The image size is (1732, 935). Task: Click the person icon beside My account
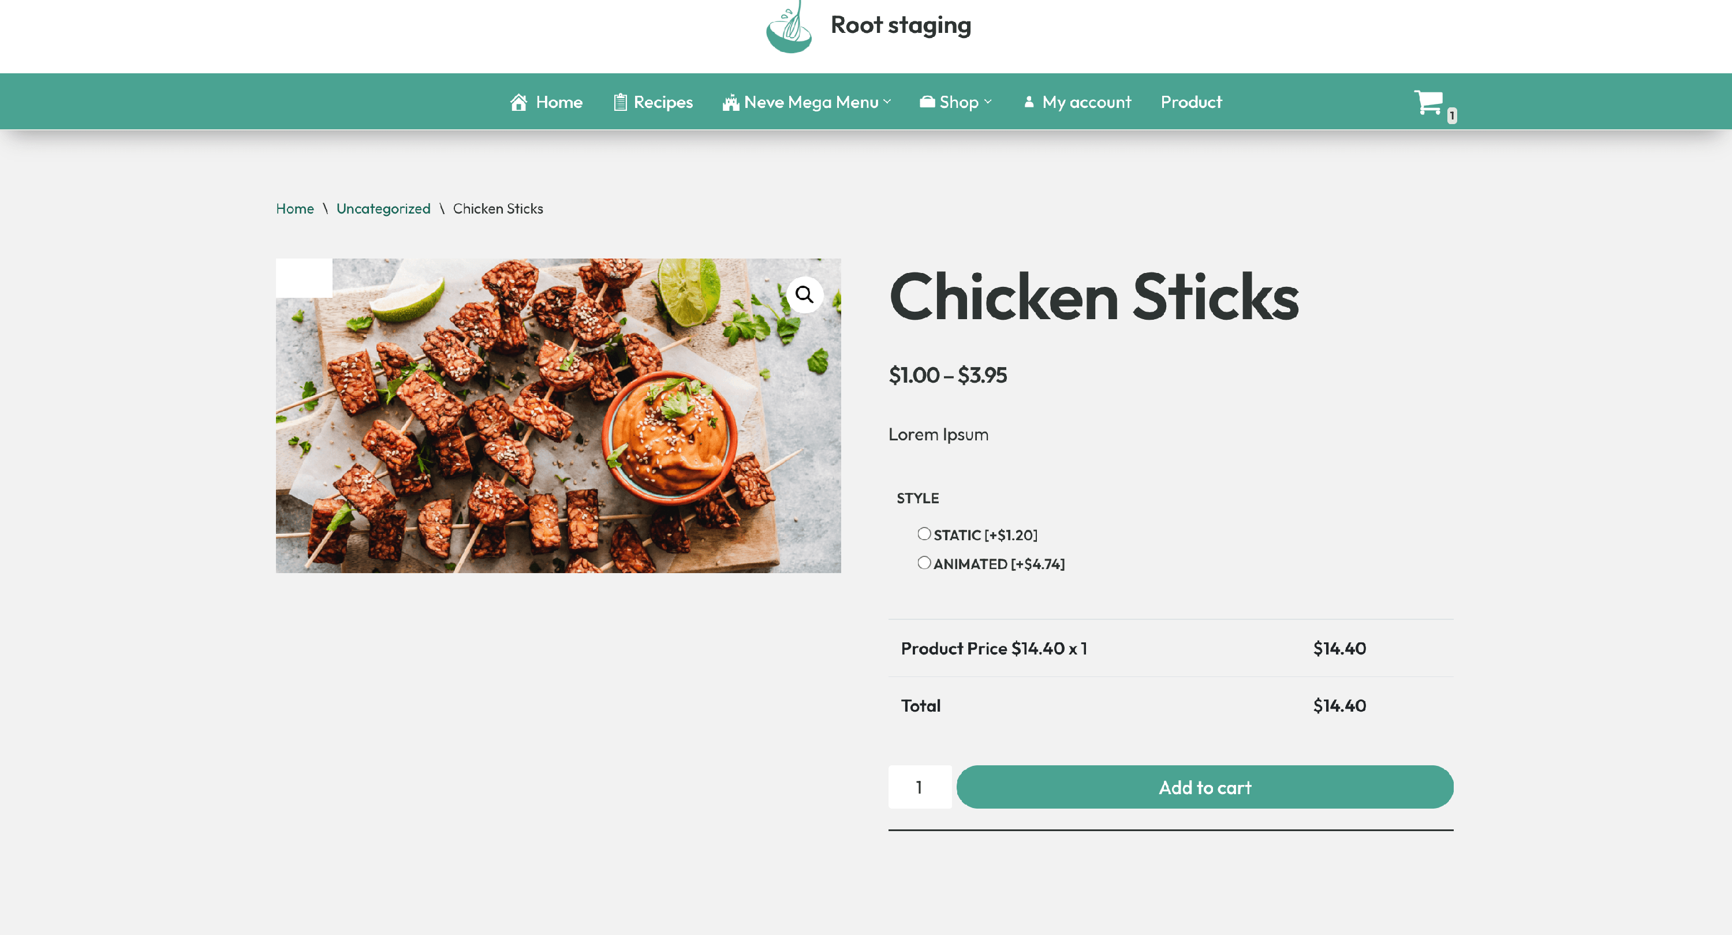(1028, 102)
